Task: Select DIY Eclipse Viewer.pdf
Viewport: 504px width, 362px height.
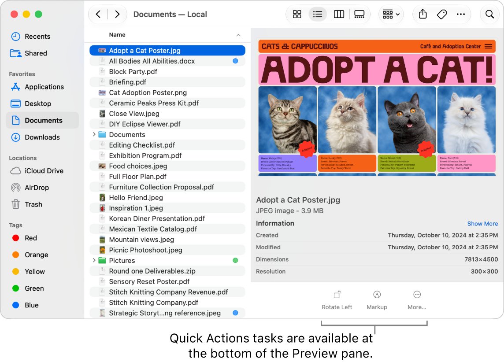Action: pyautogui.click(x=167, y=124)
